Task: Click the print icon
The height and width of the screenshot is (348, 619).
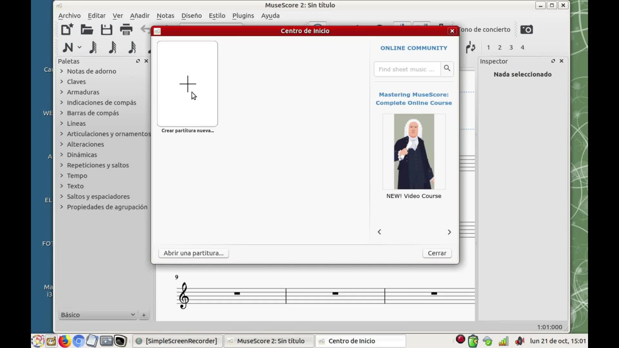Action: tap(126, 30)
